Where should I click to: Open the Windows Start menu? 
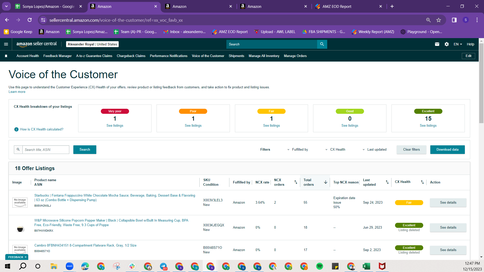8,266
